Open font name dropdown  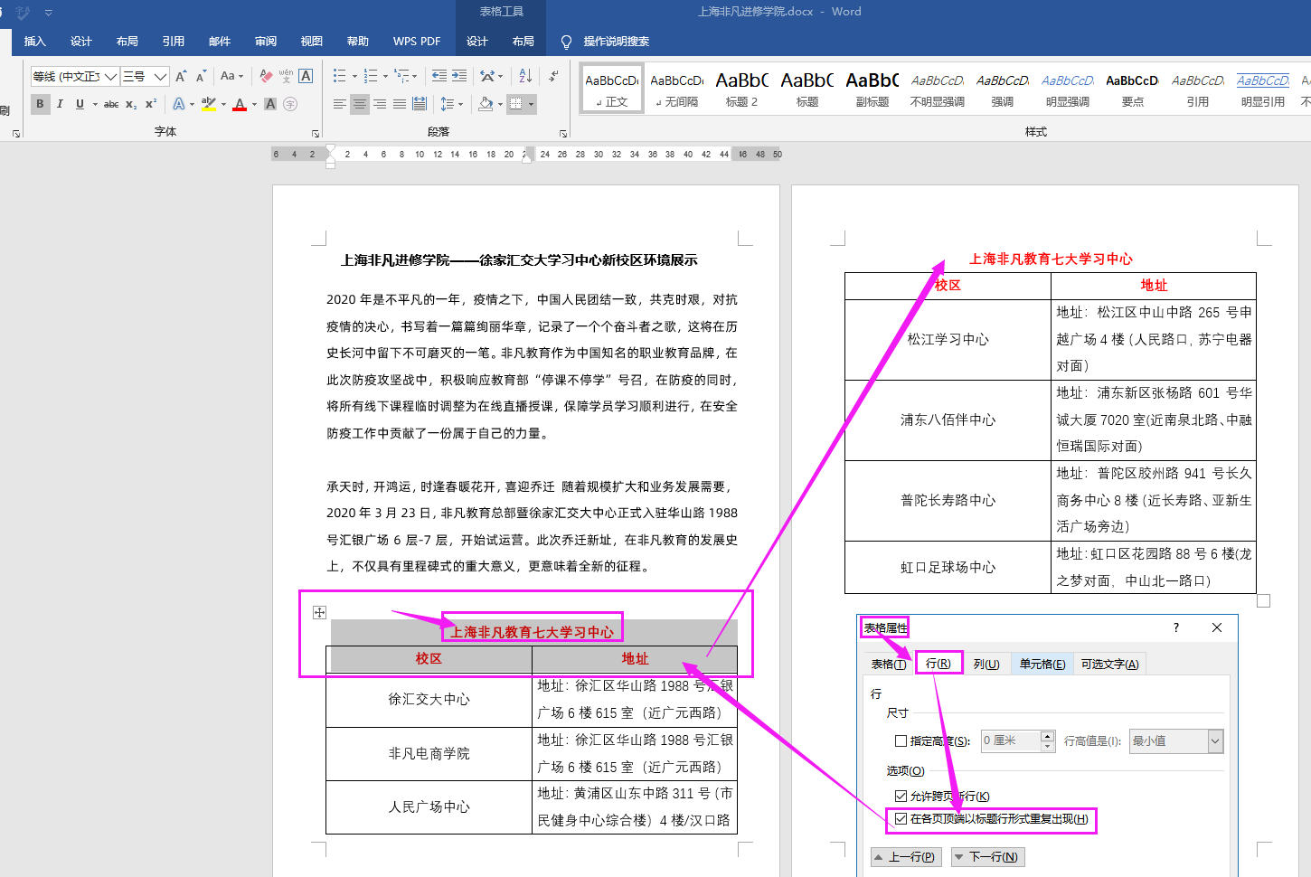[x=110, y=76]
